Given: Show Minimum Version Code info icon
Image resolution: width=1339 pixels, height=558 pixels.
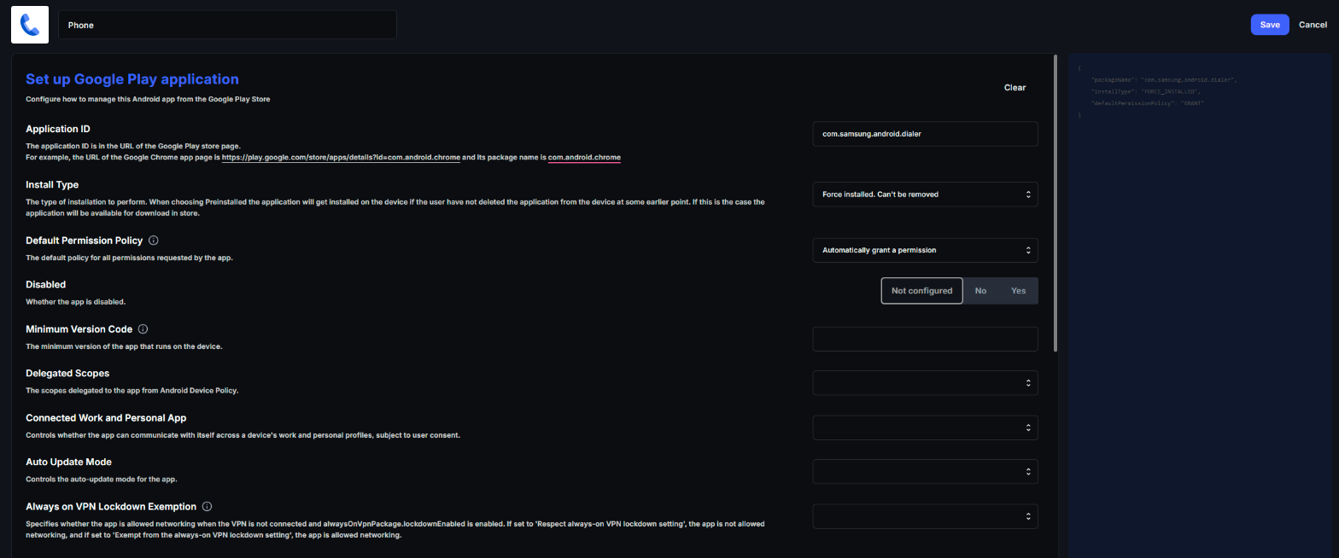Looking at the screenshot, I should [x=143, y=329].
